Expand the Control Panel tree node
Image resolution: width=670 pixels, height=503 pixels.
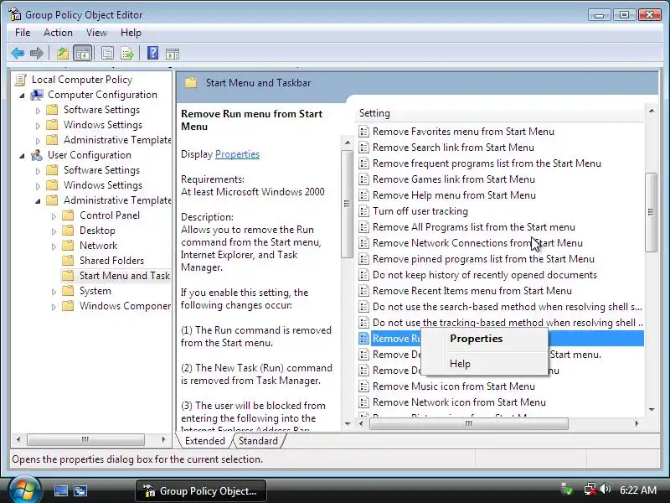coord(54,216)
